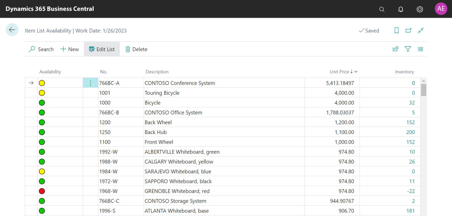This screenshot has width=452, height=216.
Task: Open the AE user account avatar
Action: tap(441, 9)
